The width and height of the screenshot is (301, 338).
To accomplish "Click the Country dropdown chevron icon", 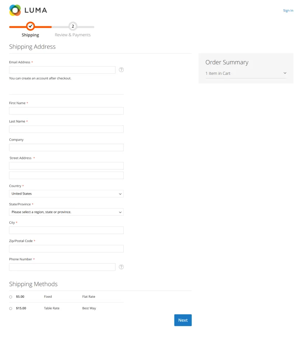I will pos(120,193).
